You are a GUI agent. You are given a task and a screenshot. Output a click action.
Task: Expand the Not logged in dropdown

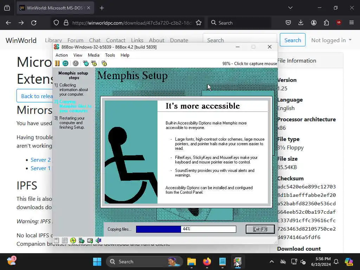331,40
